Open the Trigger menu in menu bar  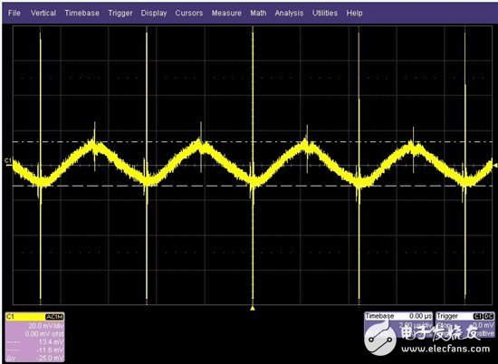pos(120,13)
